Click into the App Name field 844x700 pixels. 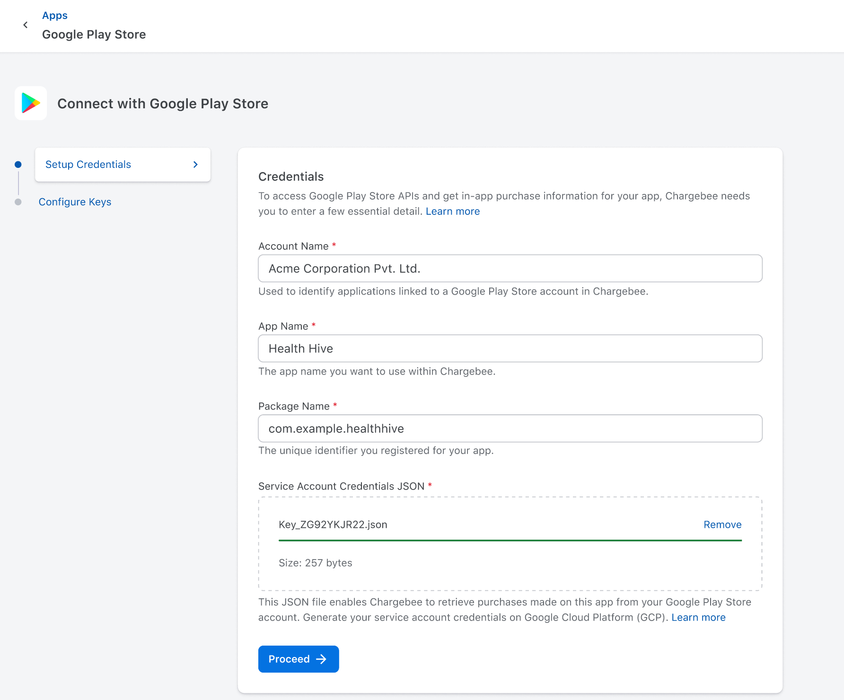pos(510,349)
